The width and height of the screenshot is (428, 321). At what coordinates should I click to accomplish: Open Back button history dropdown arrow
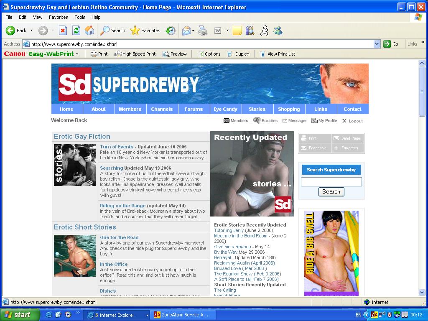(31, 31)
